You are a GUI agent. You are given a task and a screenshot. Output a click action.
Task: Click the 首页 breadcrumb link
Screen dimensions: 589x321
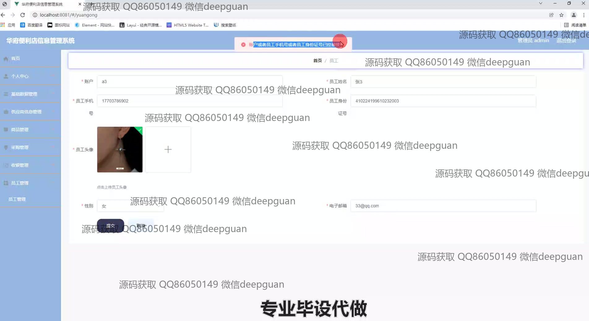[317, 60]
